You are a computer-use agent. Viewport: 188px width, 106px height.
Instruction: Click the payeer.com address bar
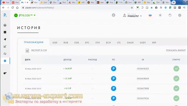[x=75, y=8]
